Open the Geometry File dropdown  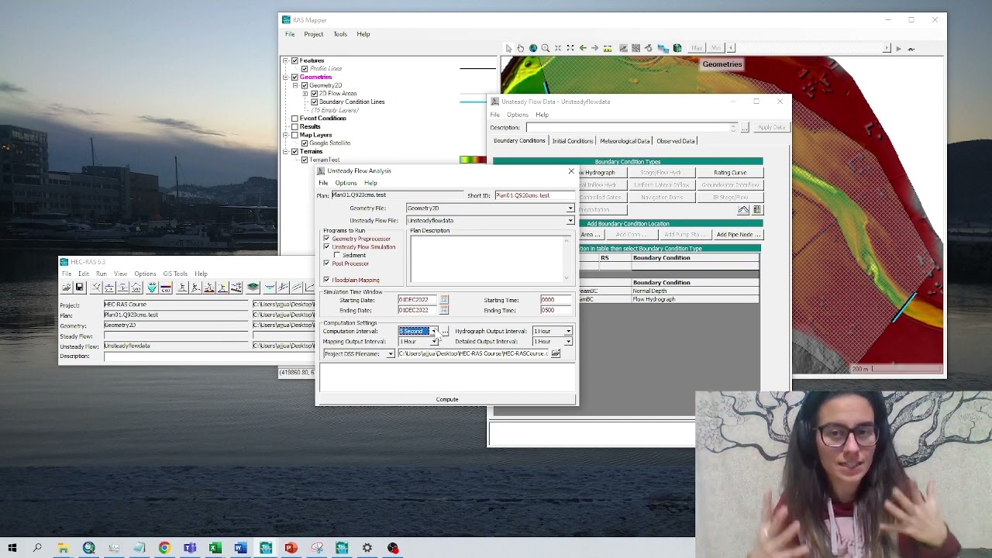click(570, 208)
